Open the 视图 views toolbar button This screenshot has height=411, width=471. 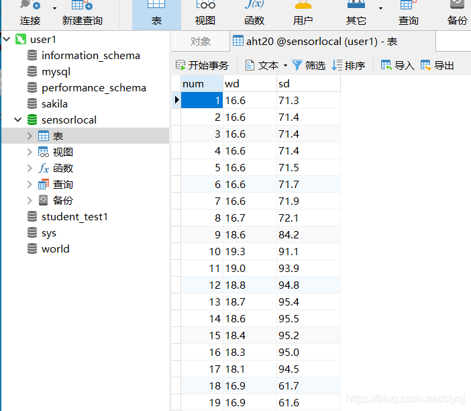(x=205, y=13)
